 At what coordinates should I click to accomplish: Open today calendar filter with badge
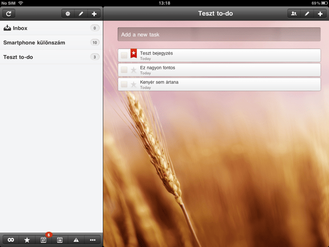pos(43,240)
